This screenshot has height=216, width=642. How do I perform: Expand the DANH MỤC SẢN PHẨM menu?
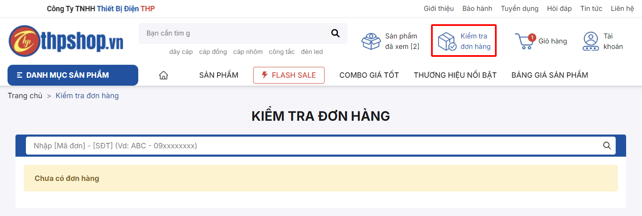tap(73, 75)
